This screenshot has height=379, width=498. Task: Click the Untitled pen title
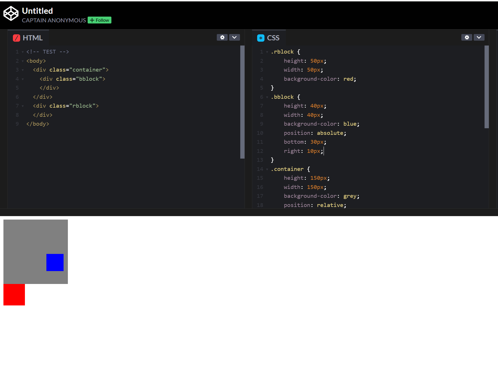[37, 11]
